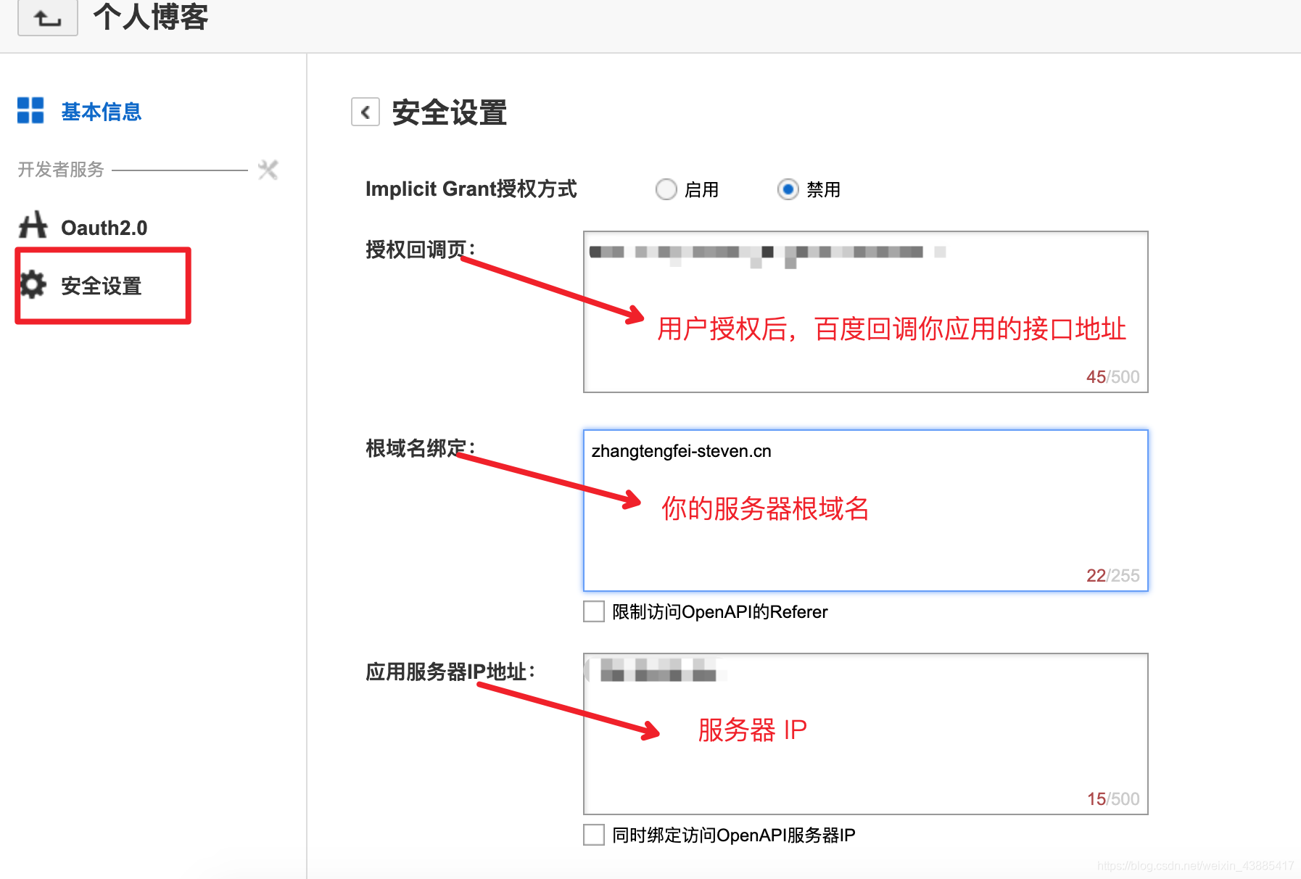Click the 个人博客 app title
The width and height of the screenshot is (1301, 879).
tap(151, 16)
